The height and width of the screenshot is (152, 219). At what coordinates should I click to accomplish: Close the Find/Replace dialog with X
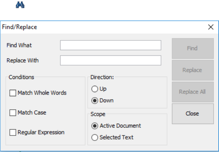[211, 27]
